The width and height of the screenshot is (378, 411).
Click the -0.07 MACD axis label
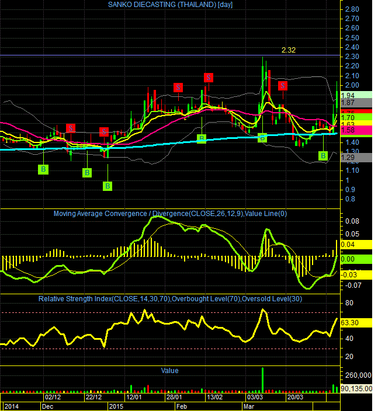click(x=354, y=285)
